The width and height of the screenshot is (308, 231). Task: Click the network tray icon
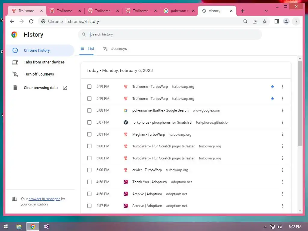tap(273, 227)
